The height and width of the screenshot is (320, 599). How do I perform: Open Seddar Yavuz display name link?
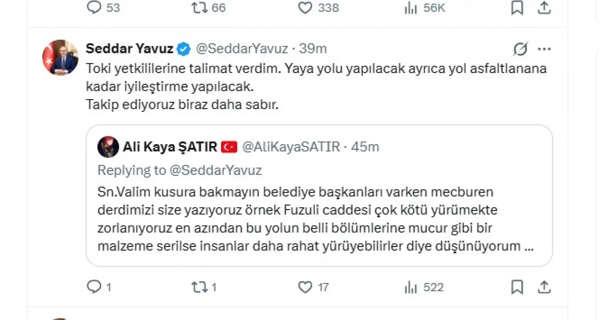pos(130,48)
